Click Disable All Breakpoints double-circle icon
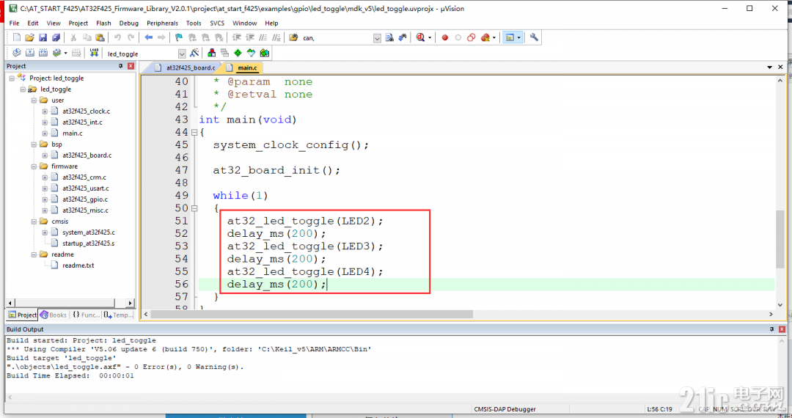 click(x=472, y=37)
